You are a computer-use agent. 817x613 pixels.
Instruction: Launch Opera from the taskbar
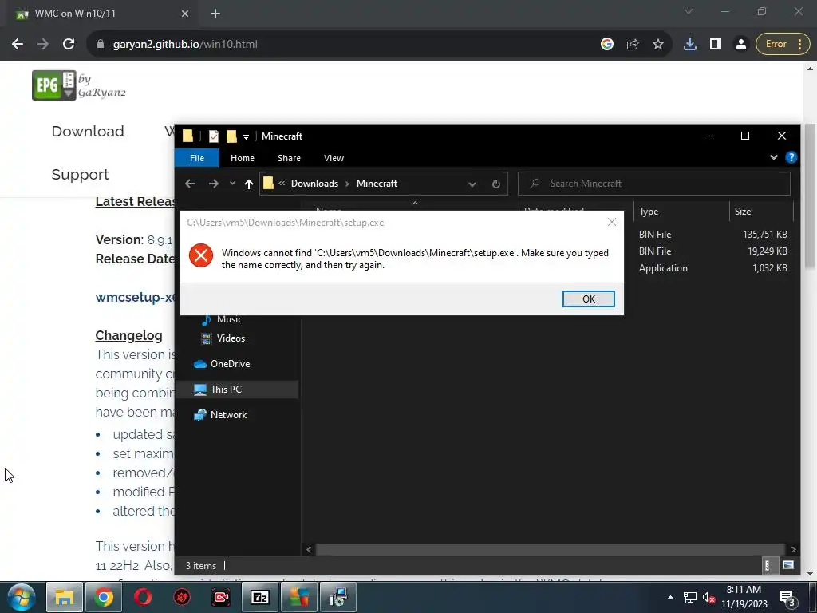tap(143, 597)
